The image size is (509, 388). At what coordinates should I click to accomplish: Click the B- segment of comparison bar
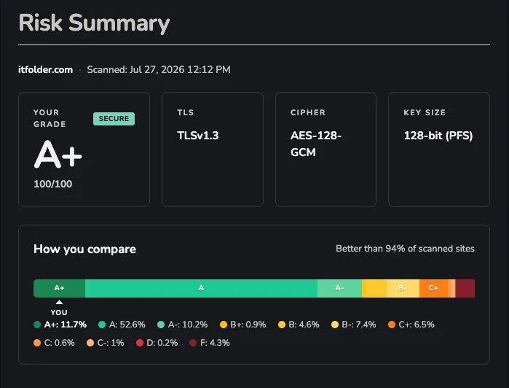pyautogui.click(x=403, y=288)
